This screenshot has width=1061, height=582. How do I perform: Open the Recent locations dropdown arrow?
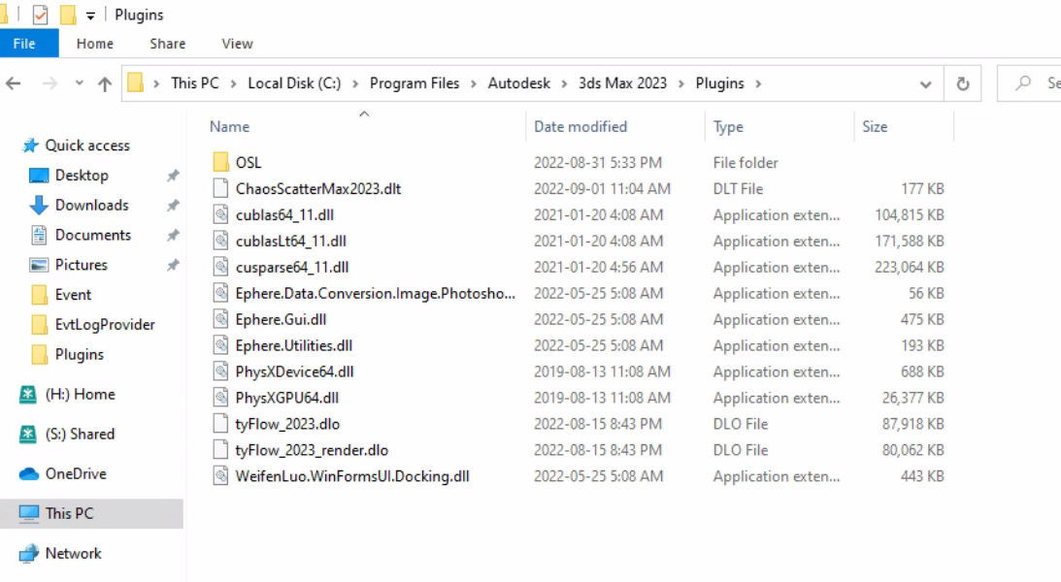click(x=80, y=83)
